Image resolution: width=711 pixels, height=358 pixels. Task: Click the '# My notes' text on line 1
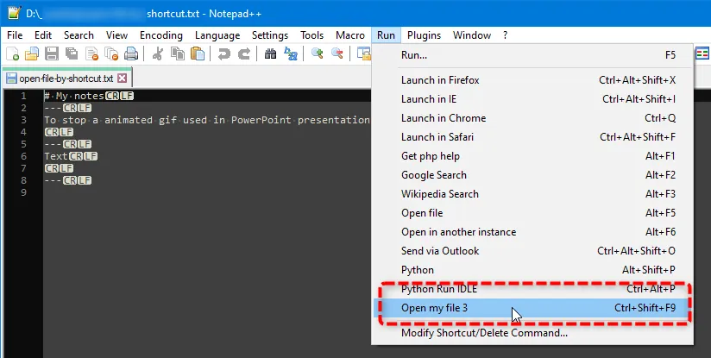coord(74,96)
